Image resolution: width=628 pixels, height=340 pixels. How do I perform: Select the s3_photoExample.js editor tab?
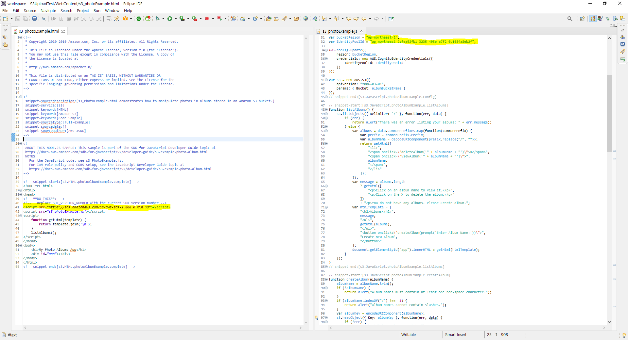[340, 31]
